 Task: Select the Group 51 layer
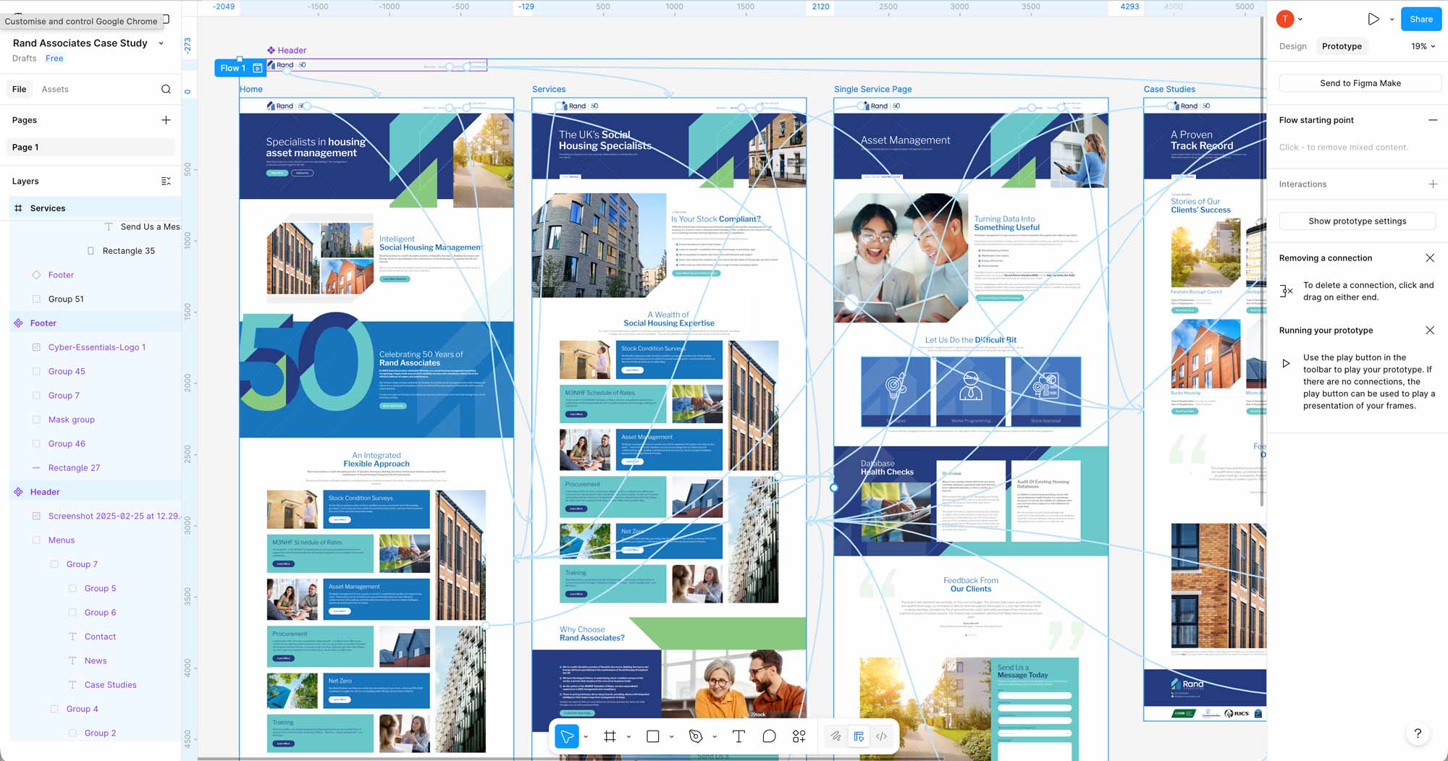click(66, 299)
